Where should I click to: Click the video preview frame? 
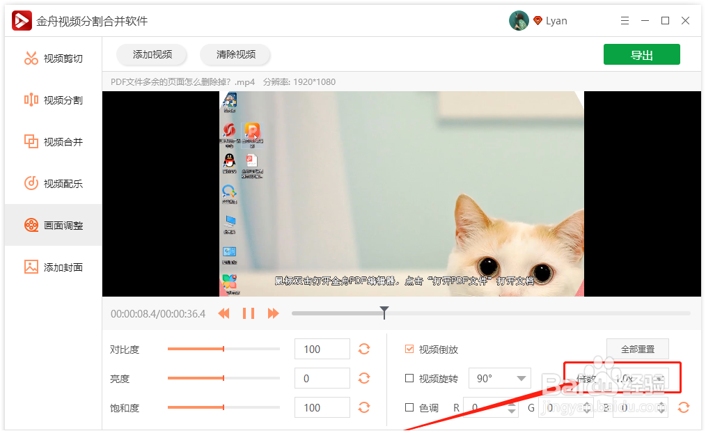pyautogui.click(x=402, y=194)
